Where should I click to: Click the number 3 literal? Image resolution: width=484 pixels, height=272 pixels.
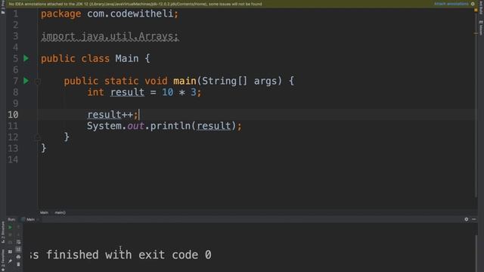194,92
